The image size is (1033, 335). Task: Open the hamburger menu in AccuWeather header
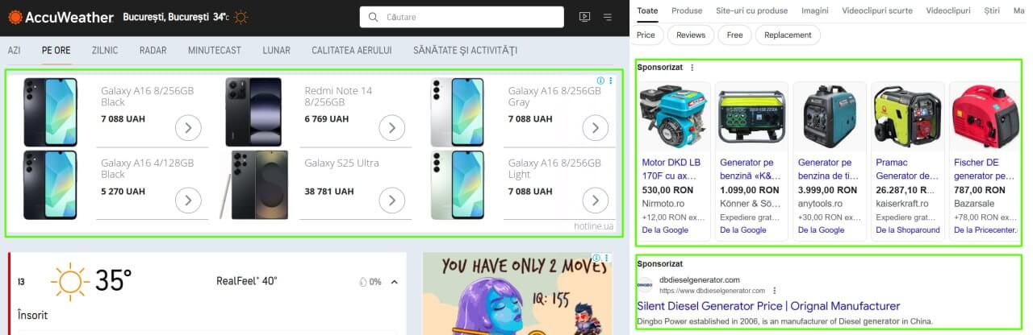tap(608, 17)
